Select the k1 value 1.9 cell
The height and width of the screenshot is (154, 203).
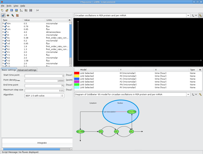coord(25,46)
